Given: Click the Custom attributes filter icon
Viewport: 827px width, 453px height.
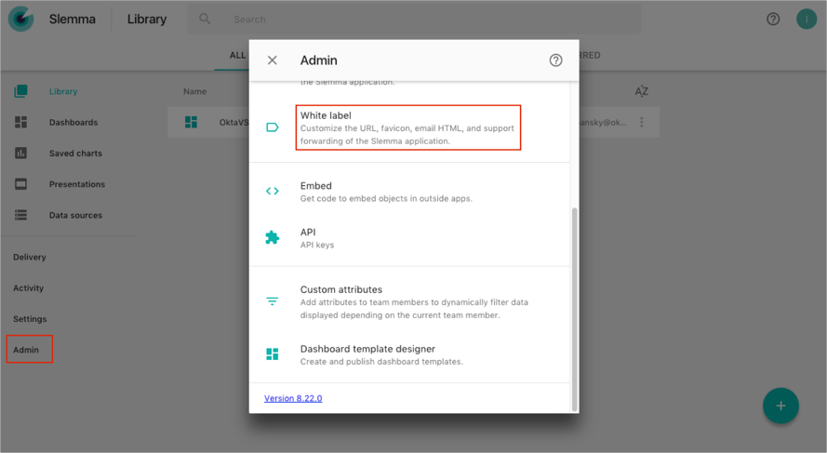Looking at the screenshot, I should tap(273, 301).
